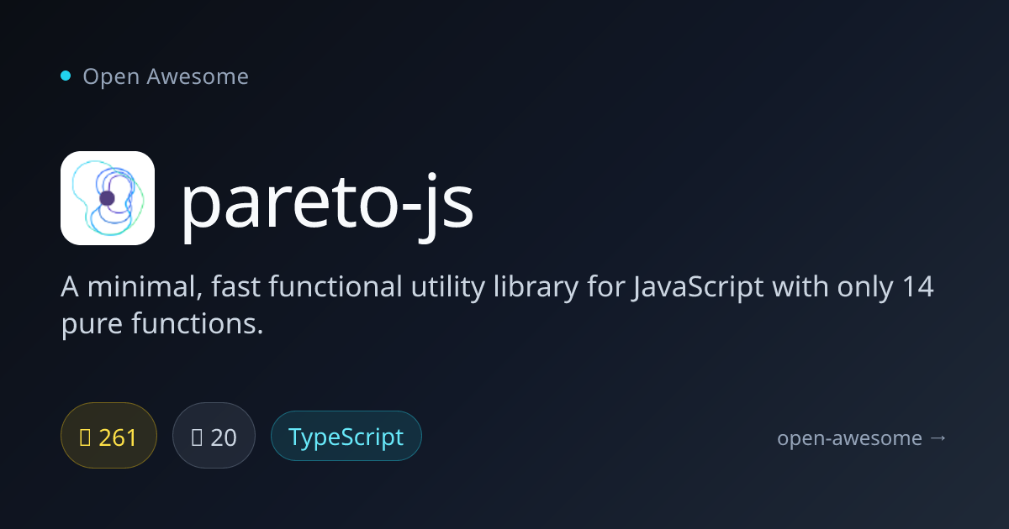Click the Open Awesome header label
Screen dimensions: 1009x529
pos(166,76)
